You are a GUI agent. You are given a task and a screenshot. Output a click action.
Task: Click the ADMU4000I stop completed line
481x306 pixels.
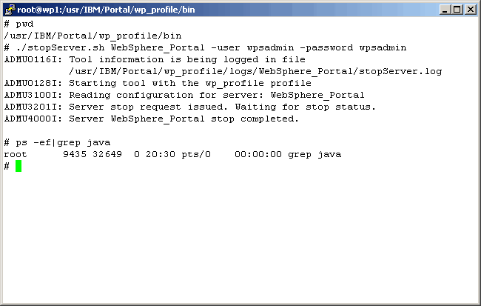pos(151,119)
